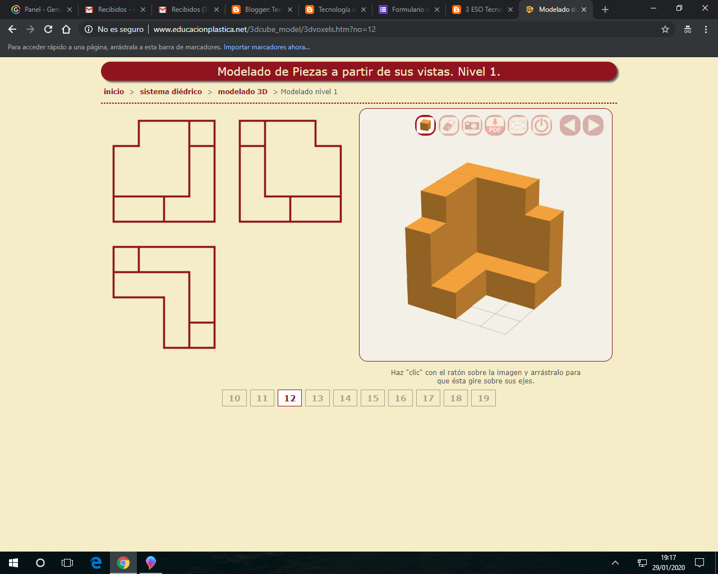Open Paint 3D from taskbar
Image resolution: width=718 pixels, height=574 pixels.
tap(150, 563)
